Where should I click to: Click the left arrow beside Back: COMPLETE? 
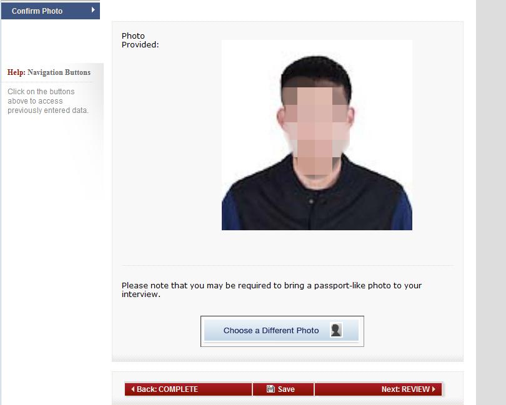tap(132, 389)
